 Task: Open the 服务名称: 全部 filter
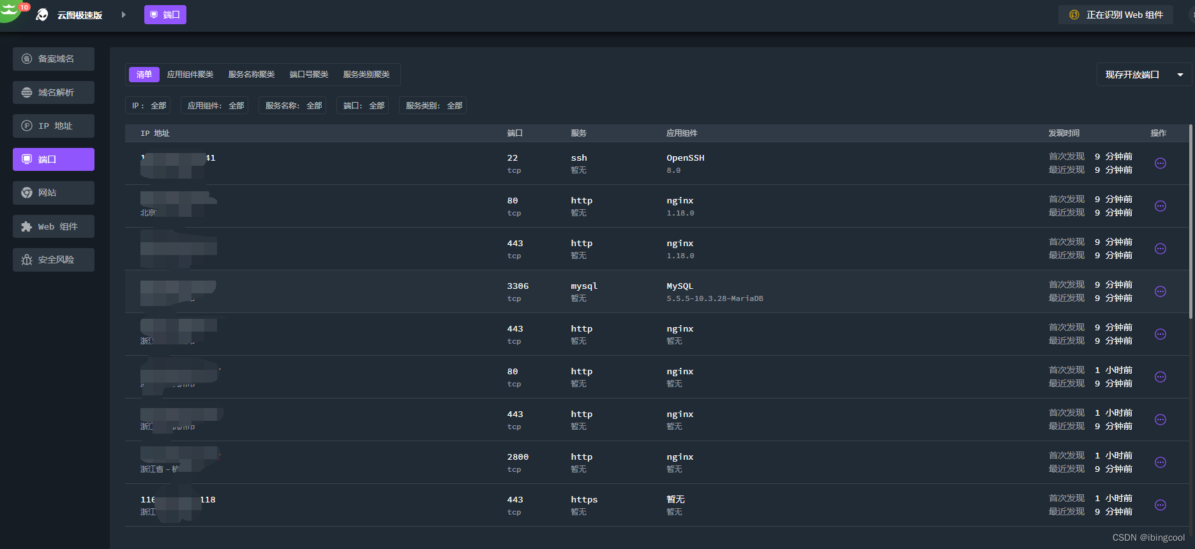point(293,105)
